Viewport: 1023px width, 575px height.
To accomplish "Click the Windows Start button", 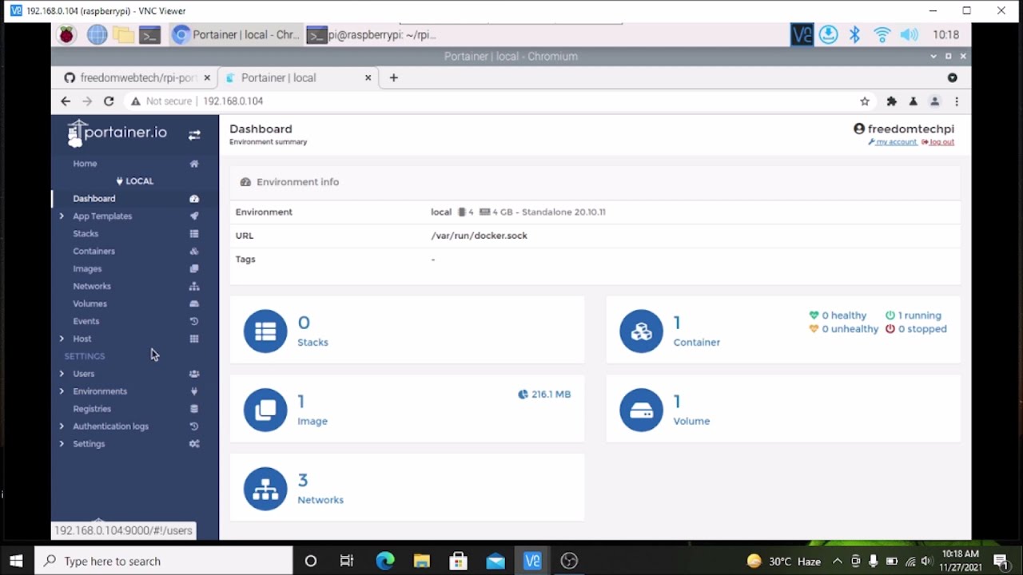I will [x=16, y=561].
